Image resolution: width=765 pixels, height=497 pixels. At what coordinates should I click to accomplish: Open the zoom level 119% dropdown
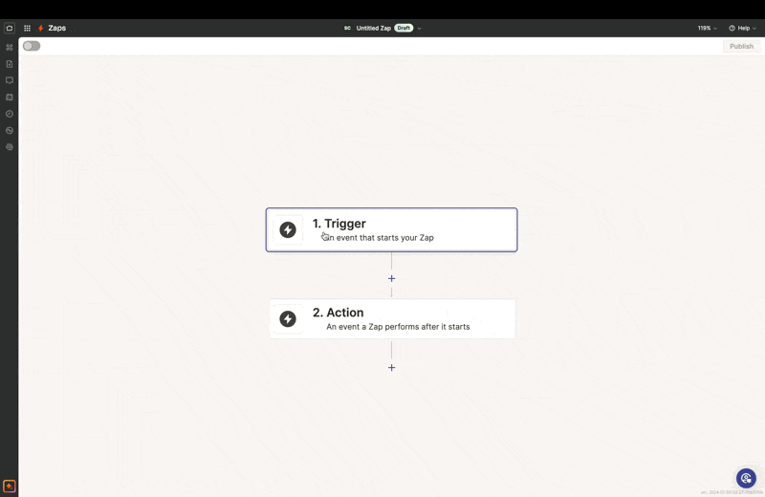[x=707, y=29]
